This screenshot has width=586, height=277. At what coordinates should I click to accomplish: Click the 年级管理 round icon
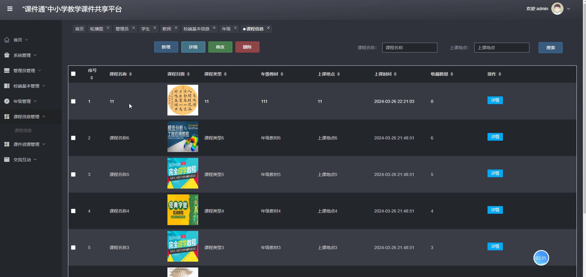point(7,101)
